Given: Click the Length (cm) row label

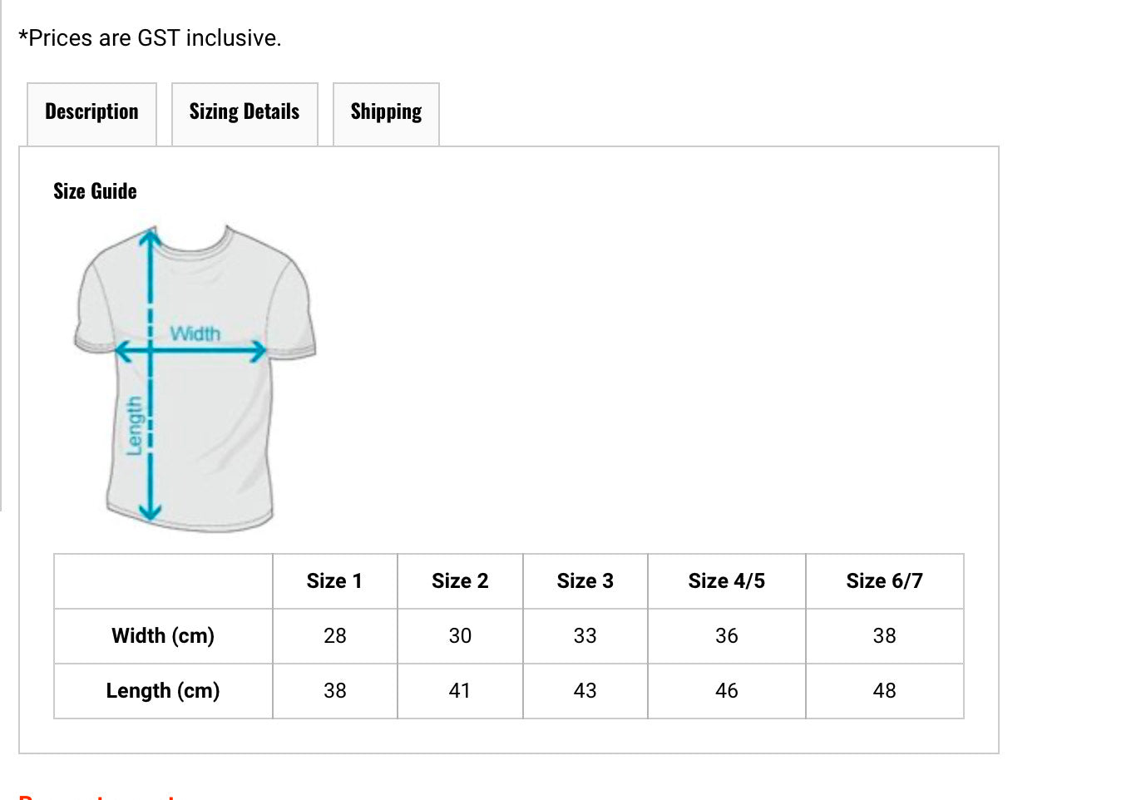Looking at the screenshot, I should pyautogui.click(x=163, y=691).
